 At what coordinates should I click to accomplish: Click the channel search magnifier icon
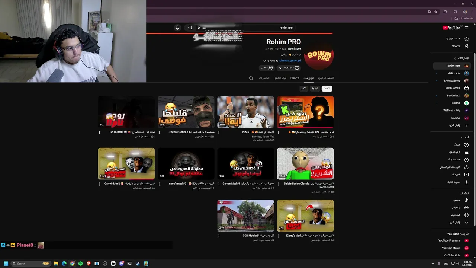point(251,78)
